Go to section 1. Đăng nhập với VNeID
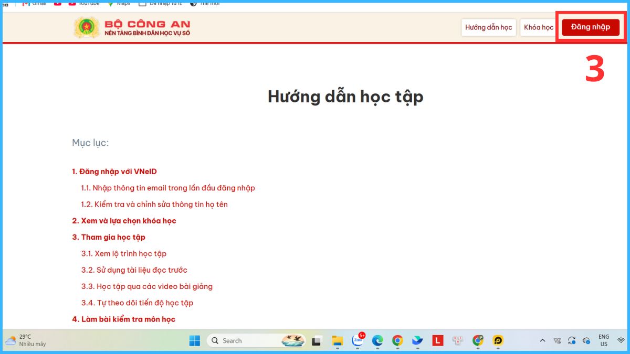 [114, 171]
